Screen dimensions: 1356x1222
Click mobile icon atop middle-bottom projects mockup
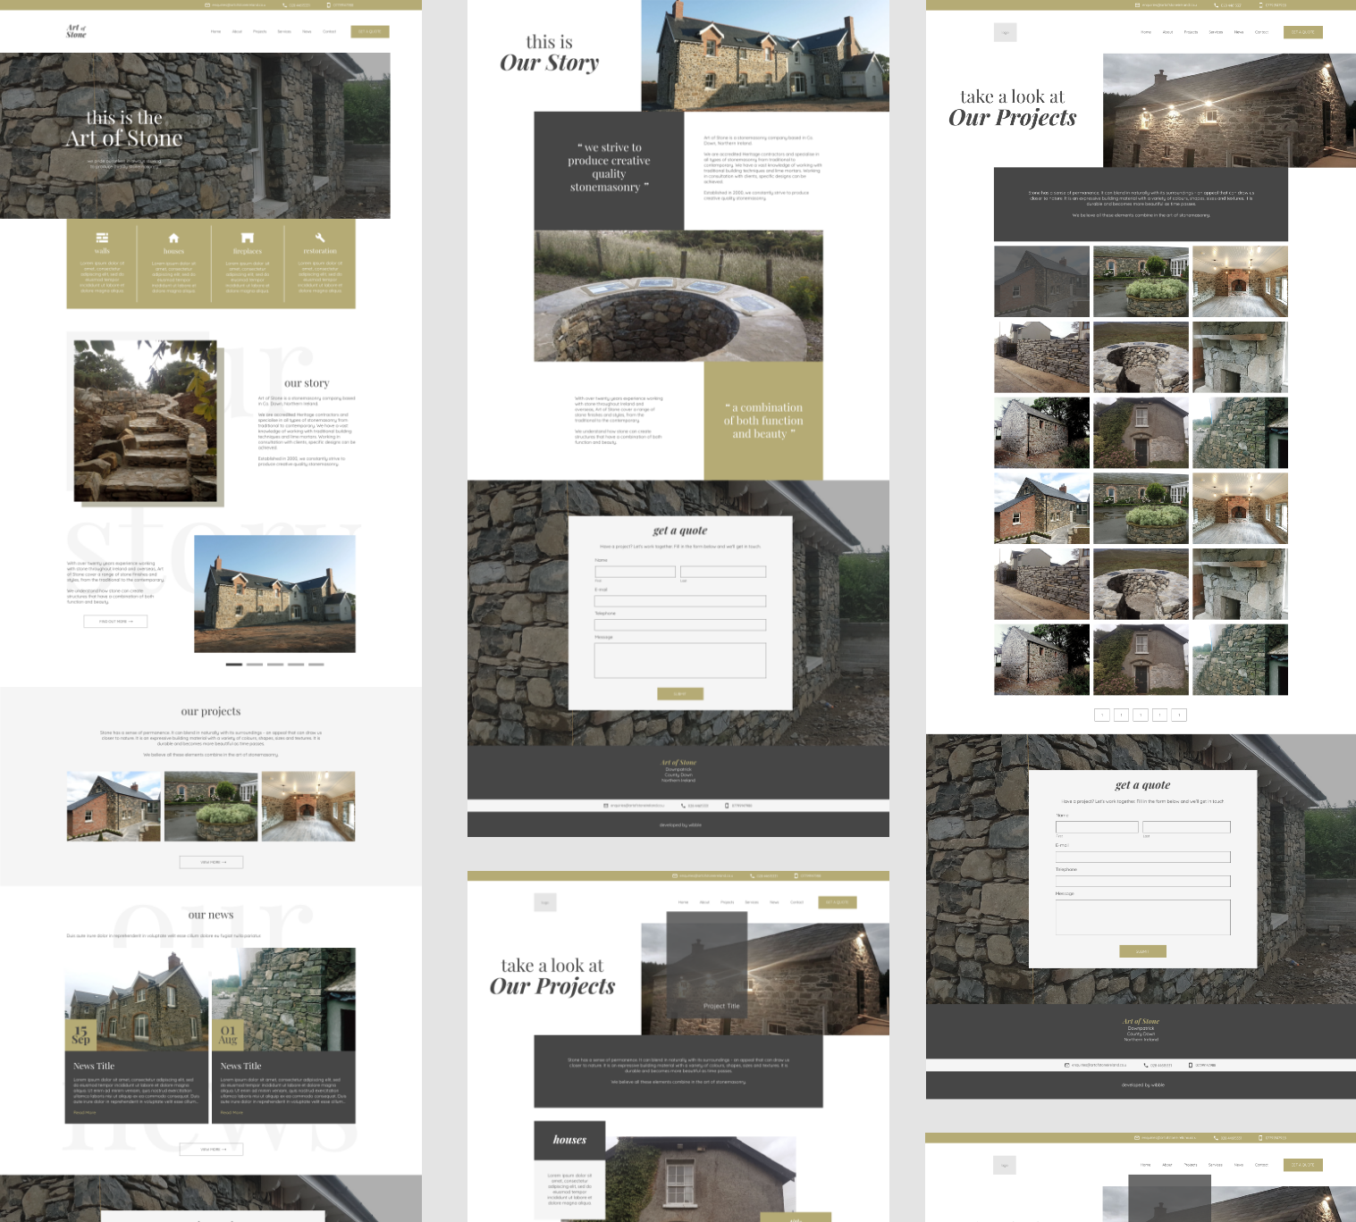(x=796, y=876)
